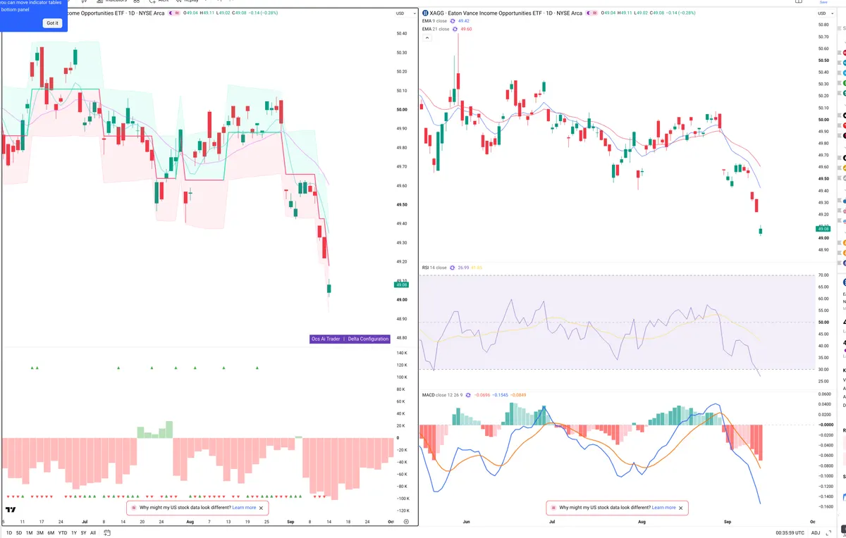Dismiss the tooltip with Got it
846x538 pixels.
[52, 23]
